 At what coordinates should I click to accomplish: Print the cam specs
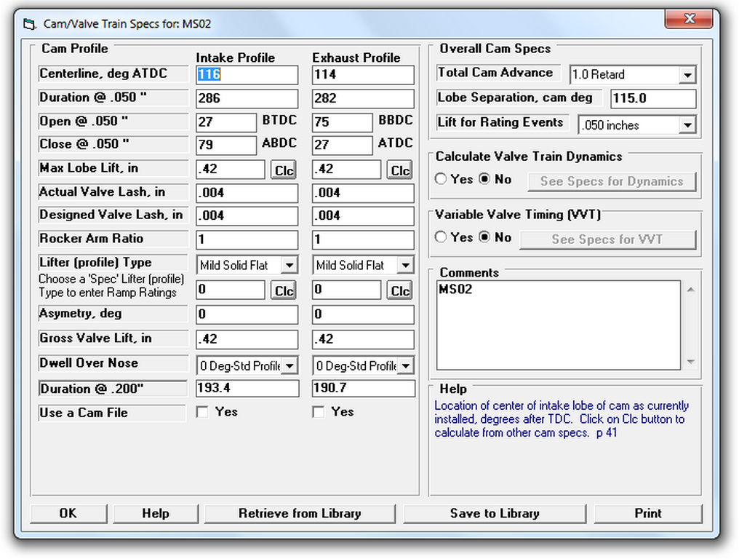pyautogui.click(x=647, y=514)
